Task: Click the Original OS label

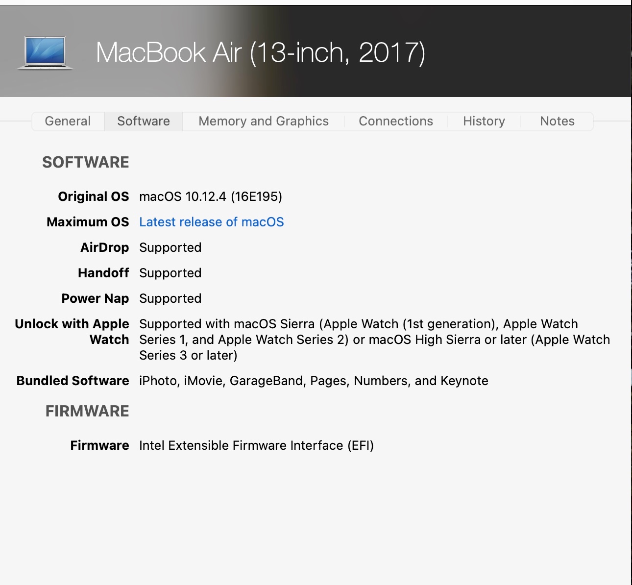Action: [93, 196]
